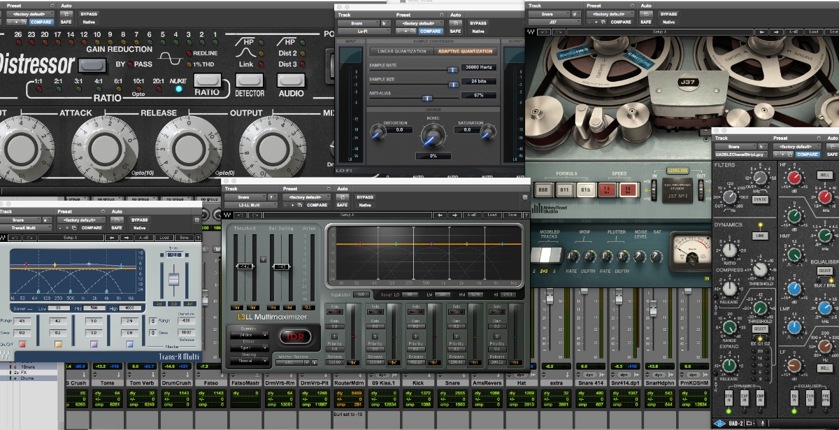Open the 24 Bits Quantize dropdown in L3

[250, 335]
